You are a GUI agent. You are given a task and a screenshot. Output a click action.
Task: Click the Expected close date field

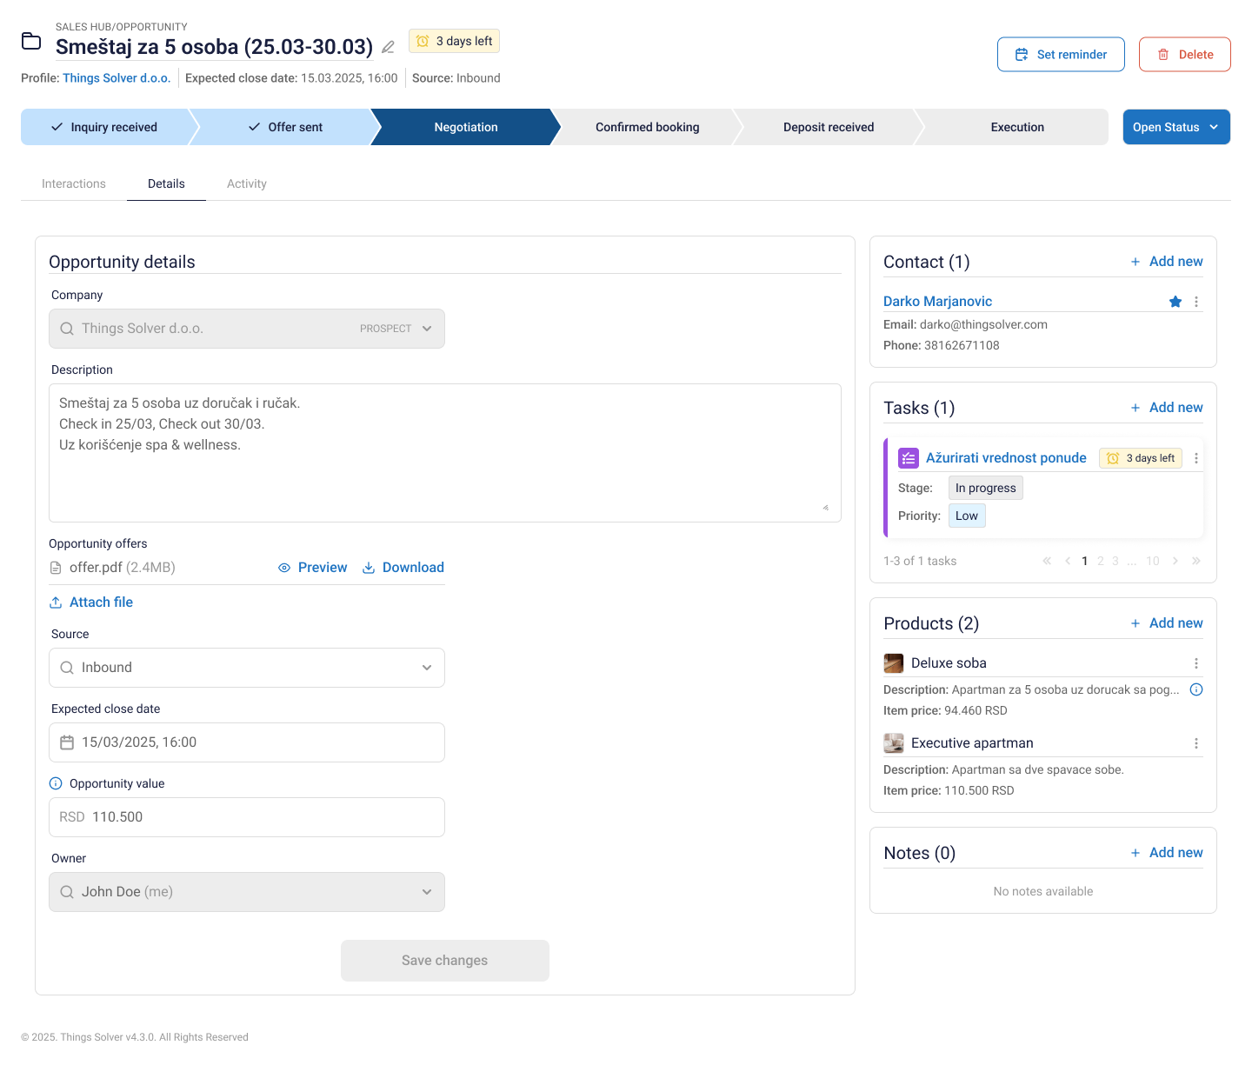247,742
